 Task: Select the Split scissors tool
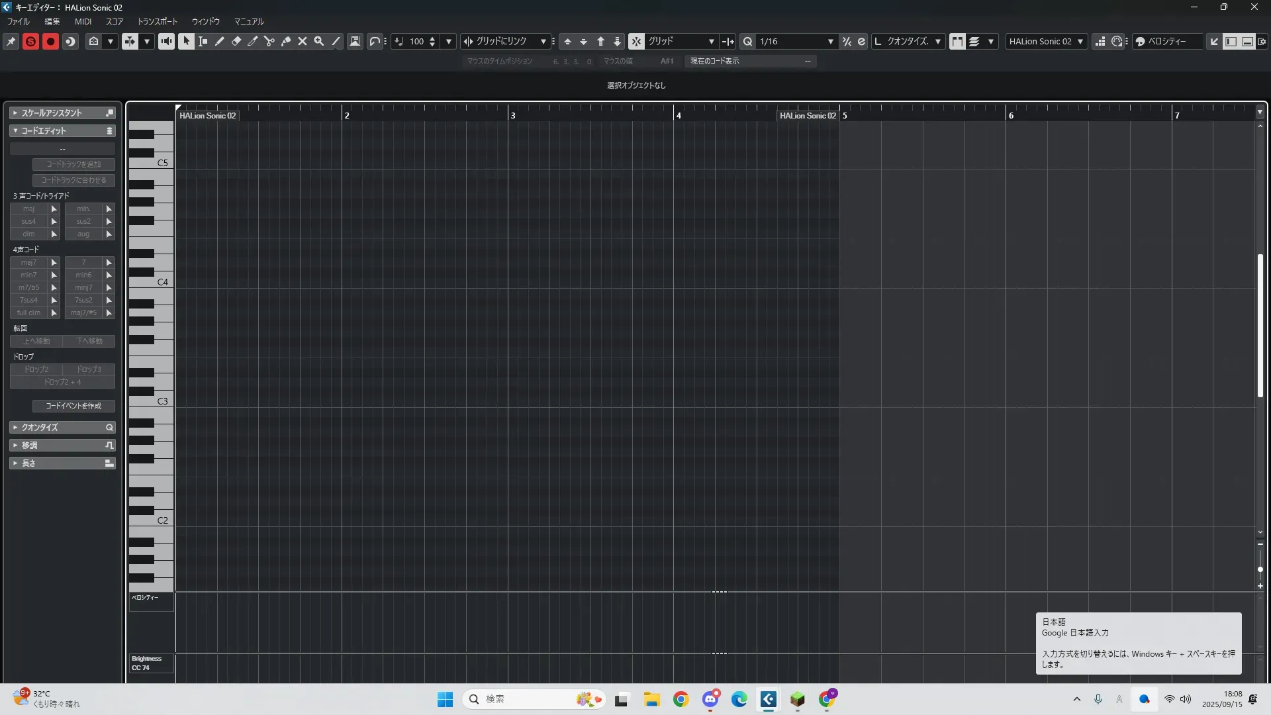(x=269, y=41)
